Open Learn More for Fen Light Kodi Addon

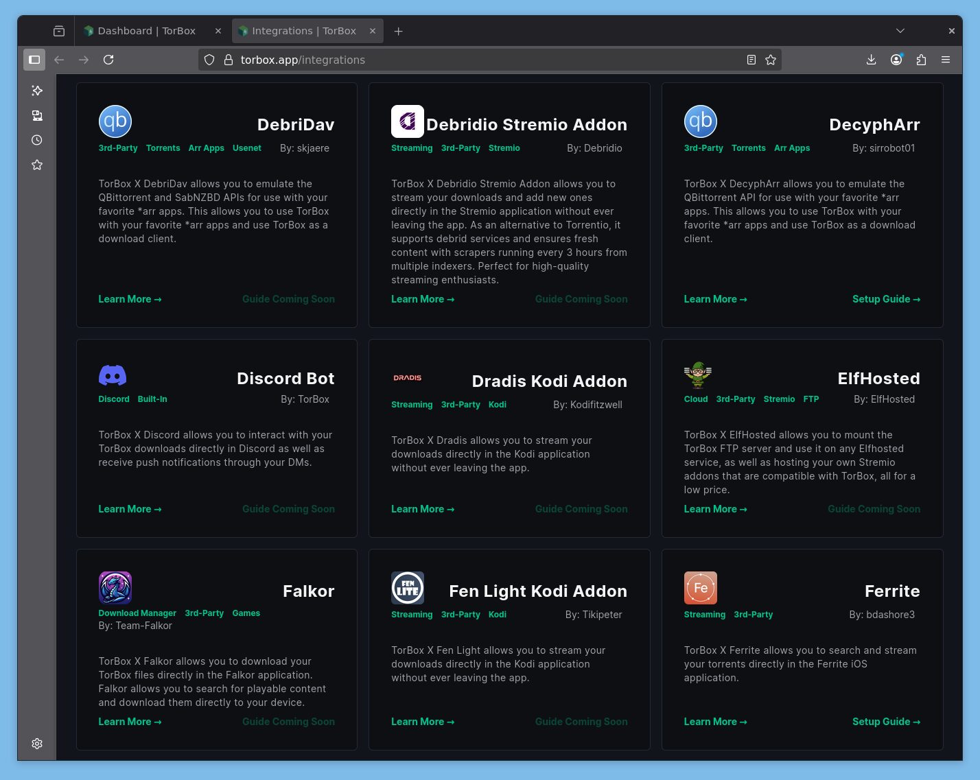[x=423, y=722]
